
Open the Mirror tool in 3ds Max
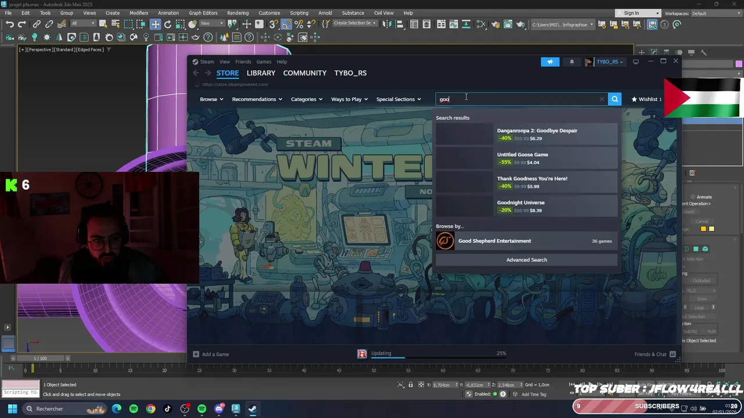click(386, 24)
